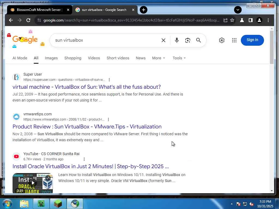Click the Google Pac-Man doodle logo
Screen dimensions: 279x209
[x=25, y=39]
